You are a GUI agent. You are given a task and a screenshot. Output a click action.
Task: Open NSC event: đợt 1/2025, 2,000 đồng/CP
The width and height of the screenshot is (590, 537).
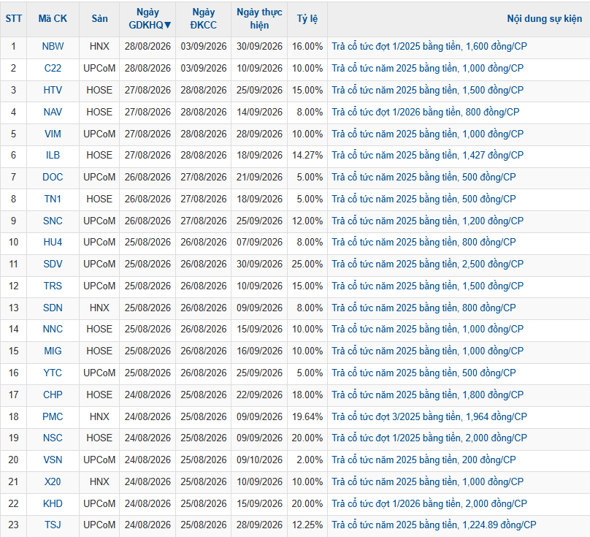tap(429, 438)
